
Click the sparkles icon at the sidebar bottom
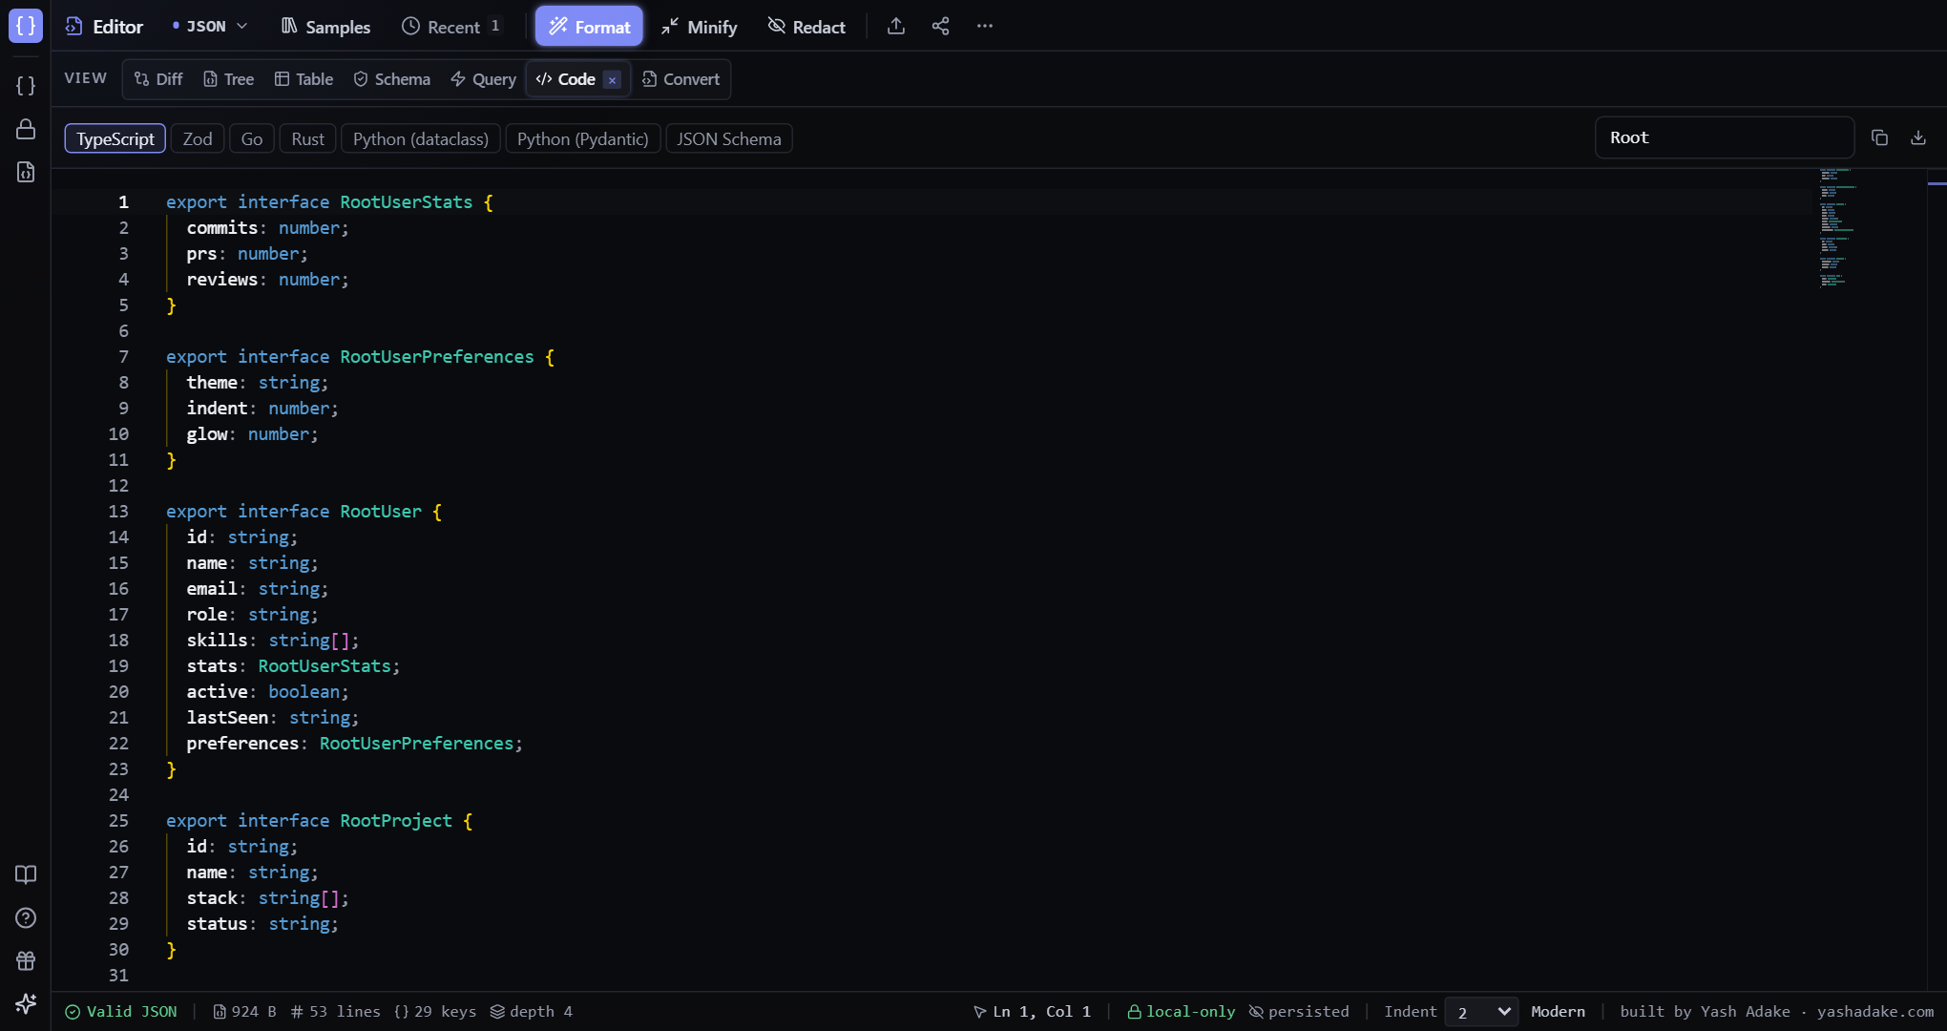click(x=26, y=1003)
